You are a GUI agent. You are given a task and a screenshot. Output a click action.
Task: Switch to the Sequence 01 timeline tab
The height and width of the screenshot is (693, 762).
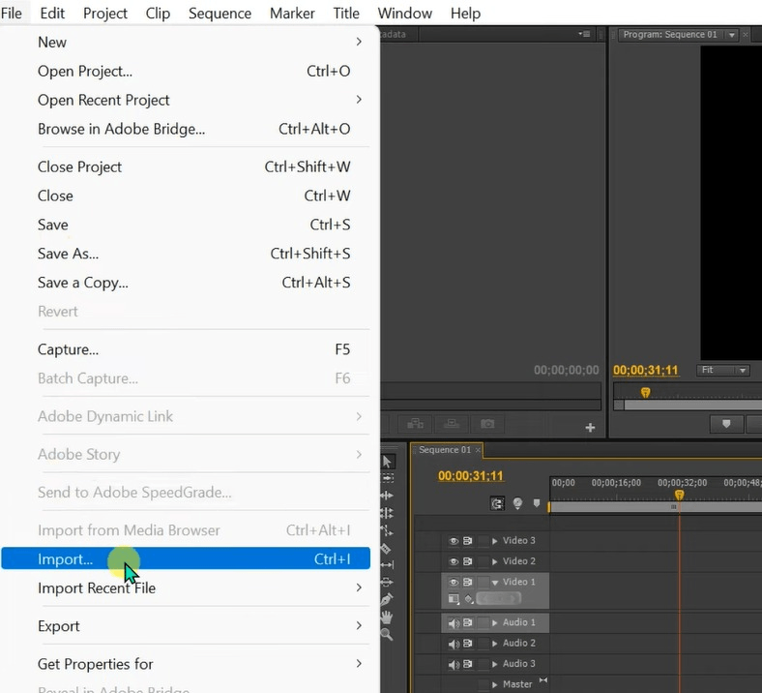coord(445,450)
